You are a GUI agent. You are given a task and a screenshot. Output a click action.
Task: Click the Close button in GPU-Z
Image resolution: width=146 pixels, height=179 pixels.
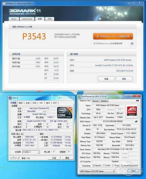[x=133, y=171]
